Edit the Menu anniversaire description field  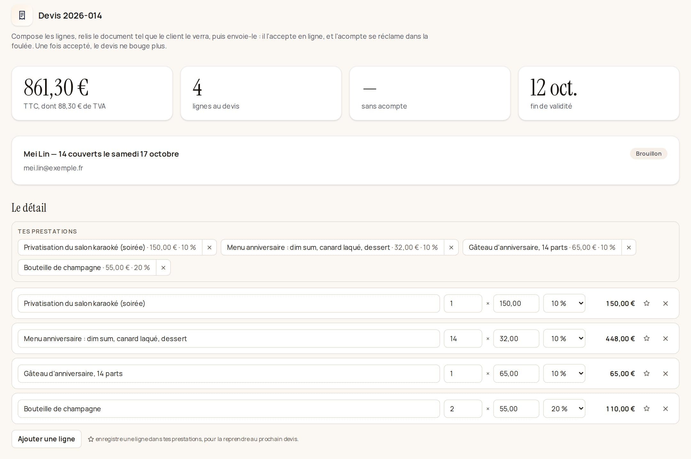(229, 338)
